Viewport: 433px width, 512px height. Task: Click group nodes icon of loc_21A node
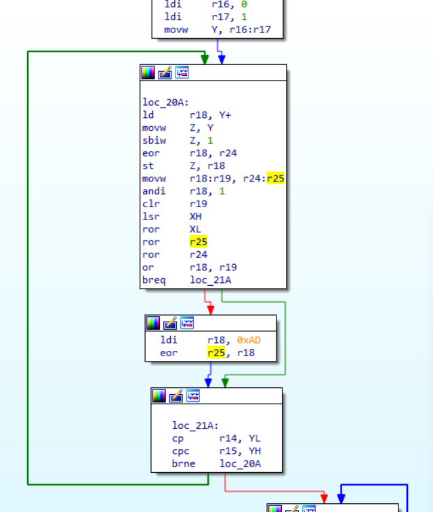(193, 396)
